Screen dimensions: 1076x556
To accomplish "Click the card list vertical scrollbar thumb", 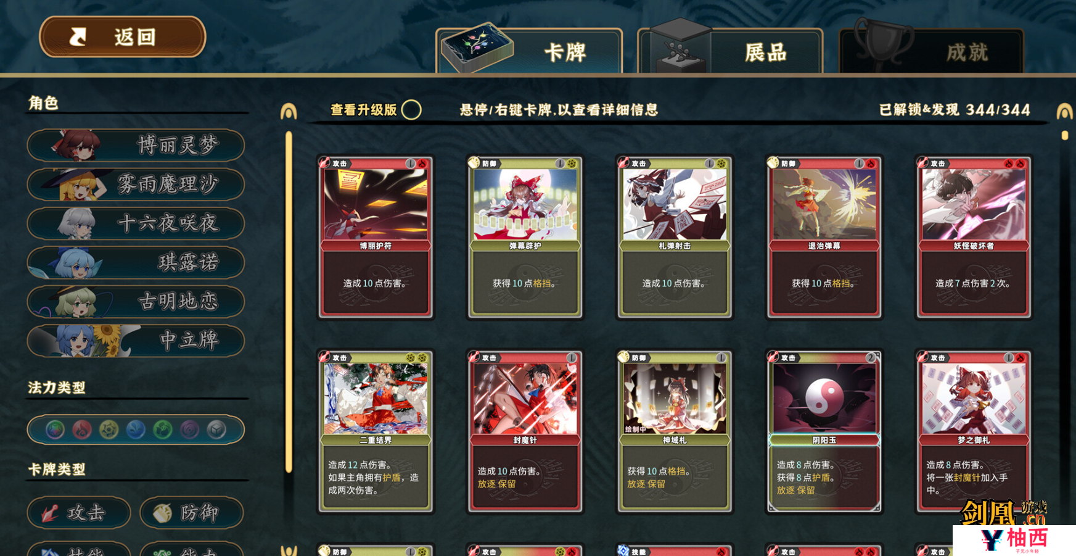I will coord(1064,135).
